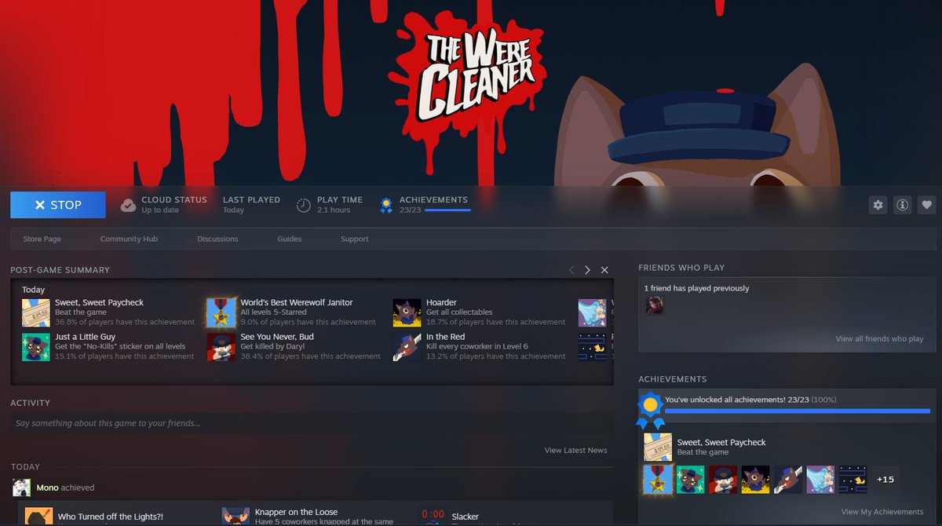
Task: Show game info with the information icon
Action: tap(903, 205)
